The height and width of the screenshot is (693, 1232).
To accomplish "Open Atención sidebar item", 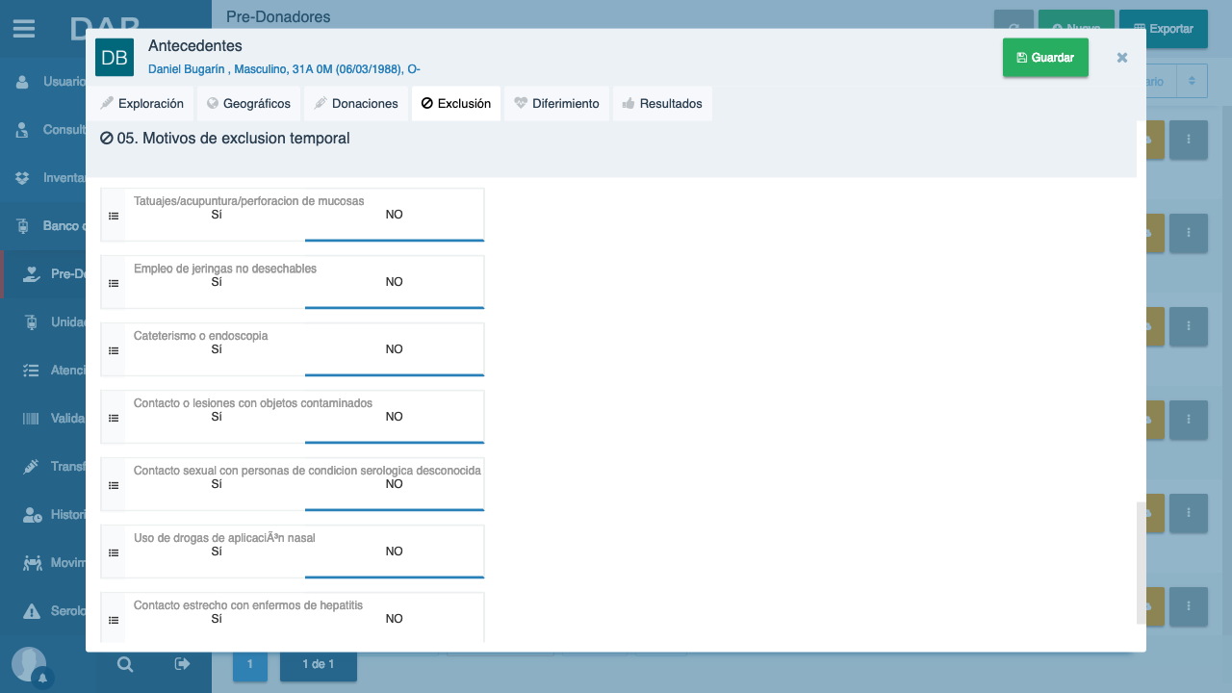I will pos(43,371).
